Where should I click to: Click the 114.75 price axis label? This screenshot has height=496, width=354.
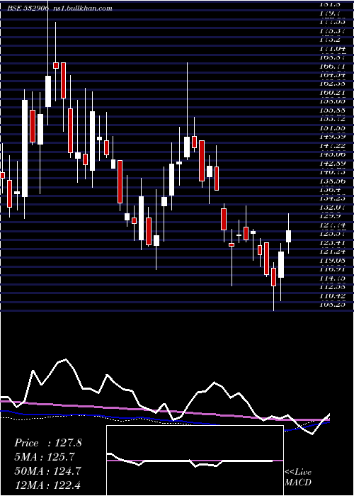(333, 278)
